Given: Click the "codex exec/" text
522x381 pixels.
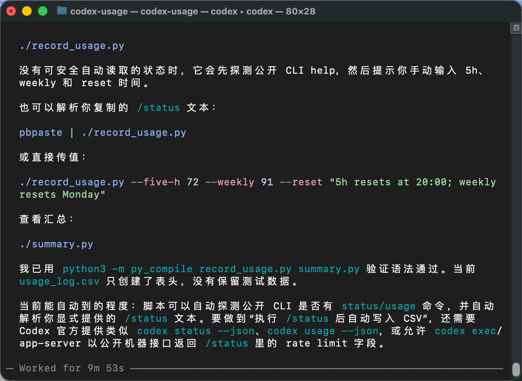Looking at the screenshot, I should pos(469,331).
